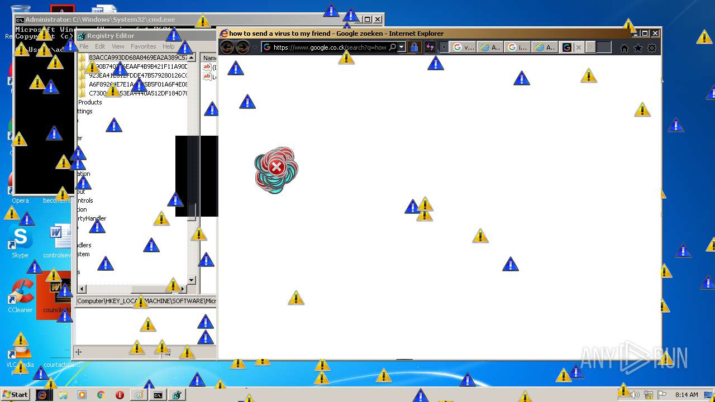The image size is (715, 402).
Task: Open Google Chrome from the taskbar
Action: pos(101,395)
